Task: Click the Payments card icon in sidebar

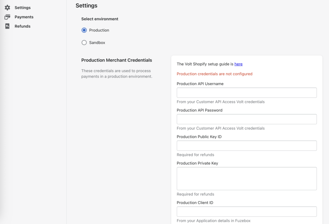Action: click(x=7, y=17)
